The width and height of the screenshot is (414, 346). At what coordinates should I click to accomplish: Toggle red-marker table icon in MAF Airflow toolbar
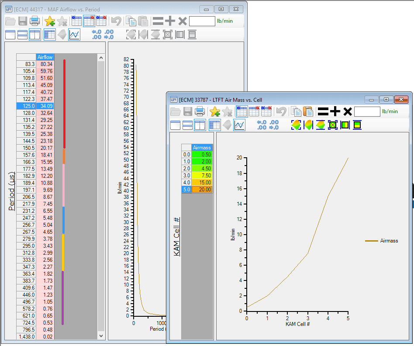click(89, 21)
